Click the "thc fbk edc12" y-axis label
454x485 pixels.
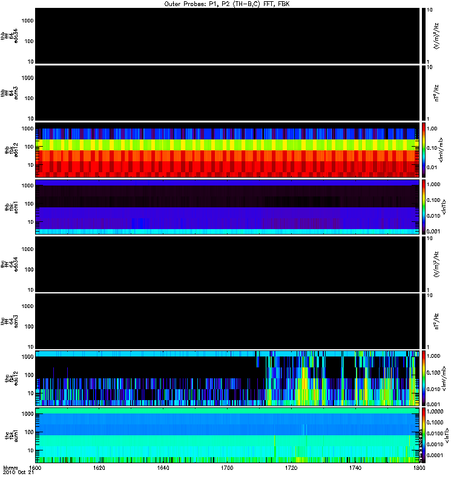[x=11, y=378]
